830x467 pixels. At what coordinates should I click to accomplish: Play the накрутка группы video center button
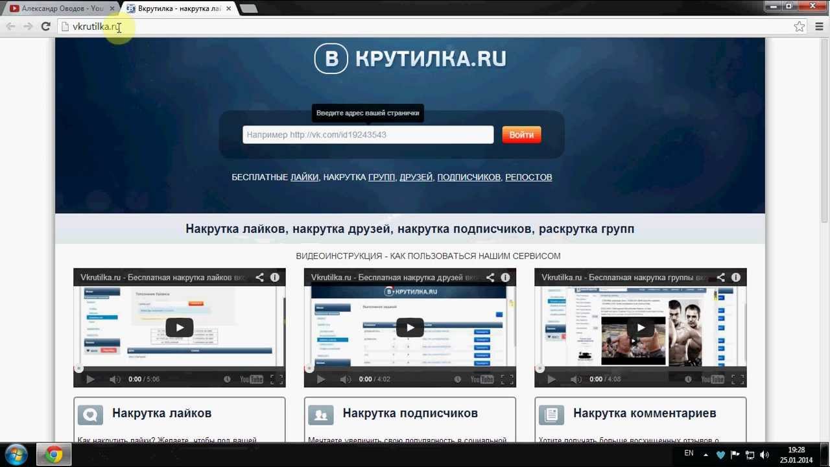pyautogui.click(x=641, y=328)
